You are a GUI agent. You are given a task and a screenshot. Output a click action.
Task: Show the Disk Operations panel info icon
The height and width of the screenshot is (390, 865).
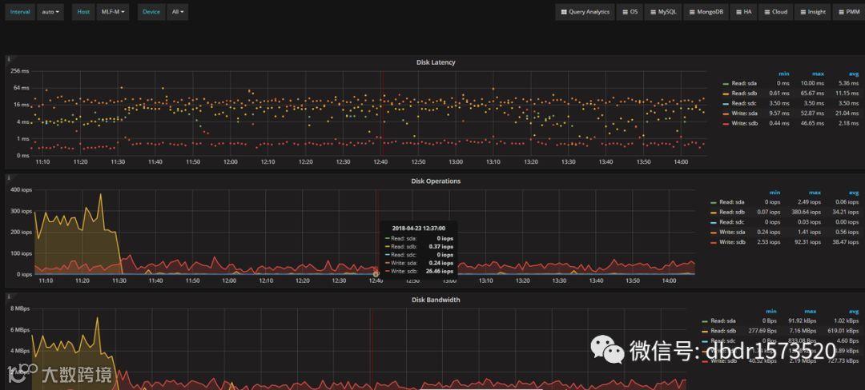pos(8,177)
